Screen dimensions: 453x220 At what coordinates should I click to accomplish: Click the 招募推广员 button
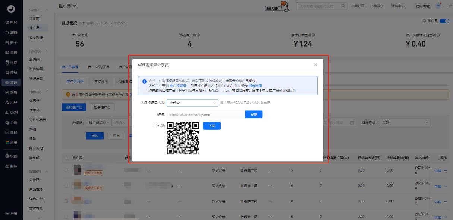tap(102, 107)
